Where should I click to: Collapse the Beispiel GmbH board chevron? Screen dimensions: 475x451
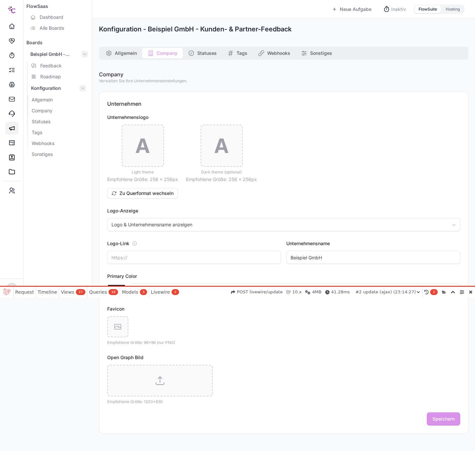click(85, 54)
